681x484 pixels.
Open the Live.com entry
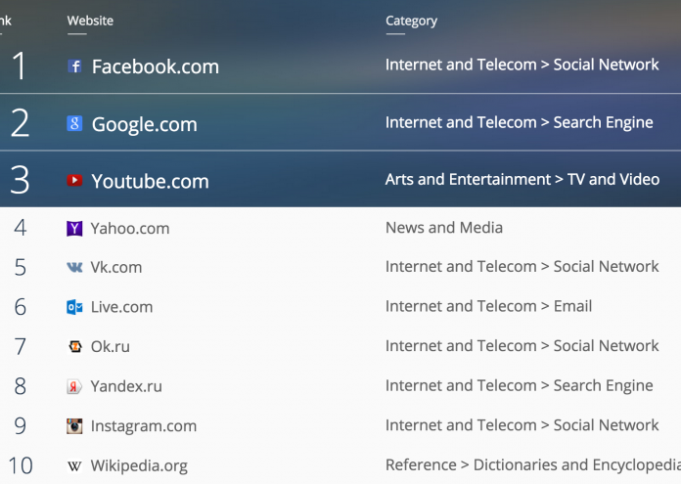[x=121, y=307]
